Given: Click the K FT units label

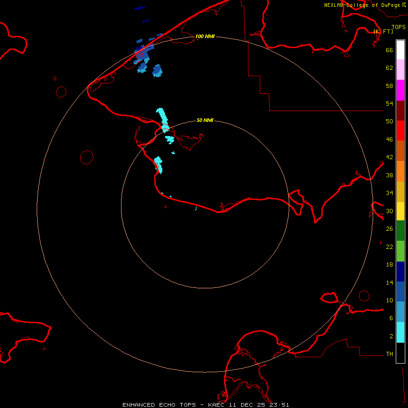Looking at the screenshot, I should click(x=383, y=31).
